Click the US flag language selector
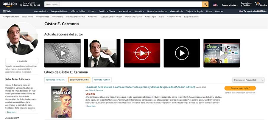 point(216,5)
